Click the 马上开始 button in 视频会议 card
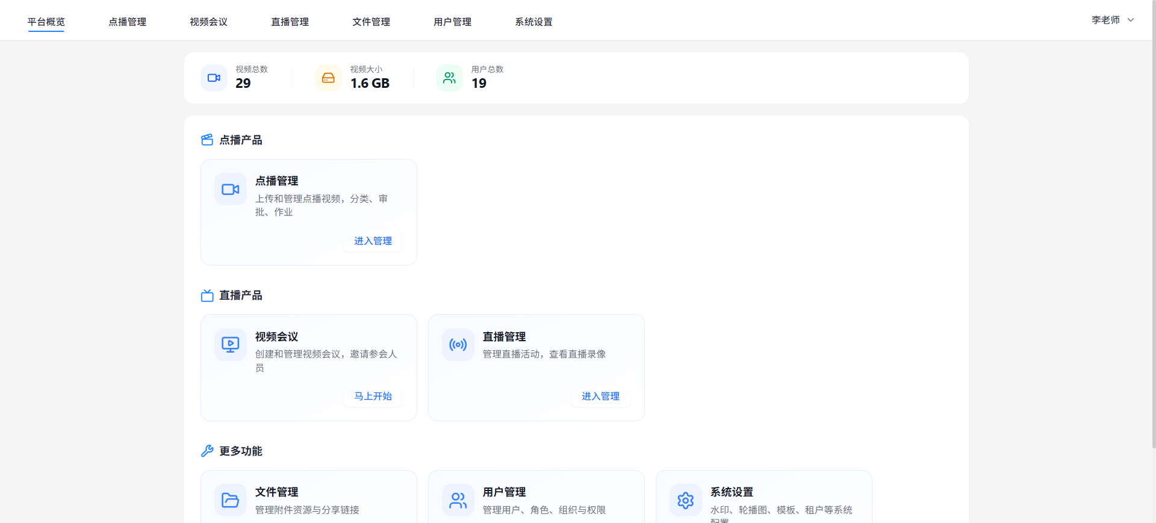The width and height of the screenshot is (1156, 523). 373,396
